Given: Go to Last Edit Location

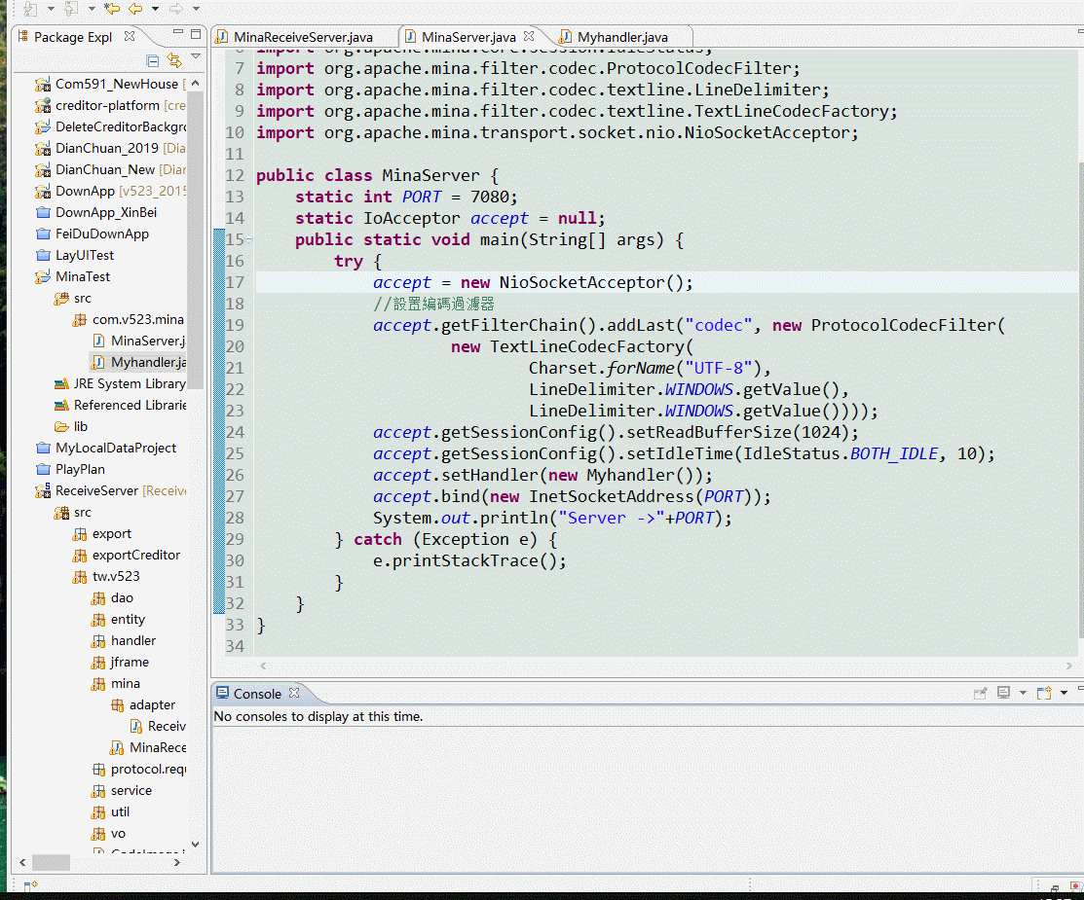Looking at the screenshot, I should pos(112,9).
